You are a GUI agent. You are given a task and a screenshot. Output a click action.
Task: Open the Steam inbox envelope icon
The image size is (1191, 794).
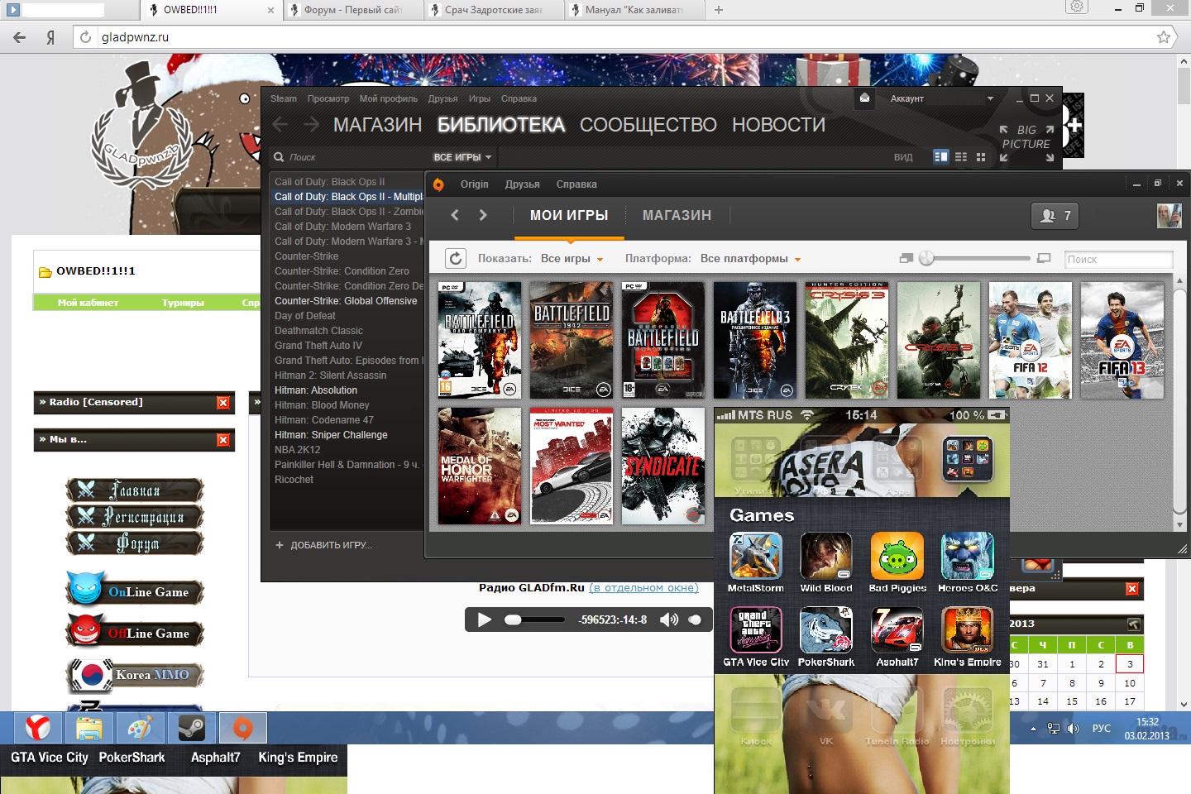coord(864,98)
